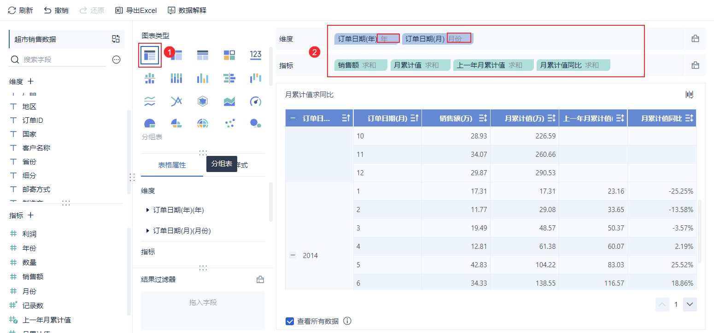Go to previous page with the up arrow
Image resolution: width=714 pixels, height=333 pixels.
point(662,304)
